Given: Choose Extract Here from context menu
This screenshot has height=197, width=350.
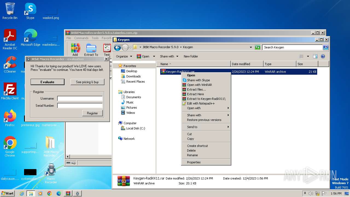Looking at the screenshot, I should [206, 94].
